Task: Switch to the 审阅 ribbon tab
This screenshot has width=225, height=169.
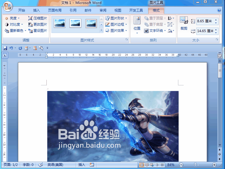Action: tap(103, 10)
